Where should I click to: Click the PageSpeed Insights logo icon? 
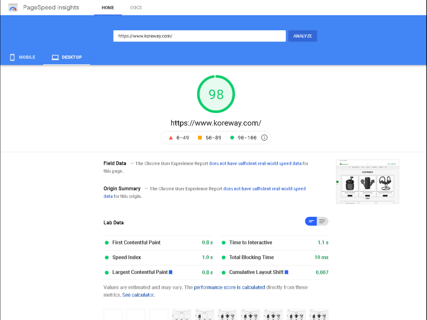click(13, 8)
